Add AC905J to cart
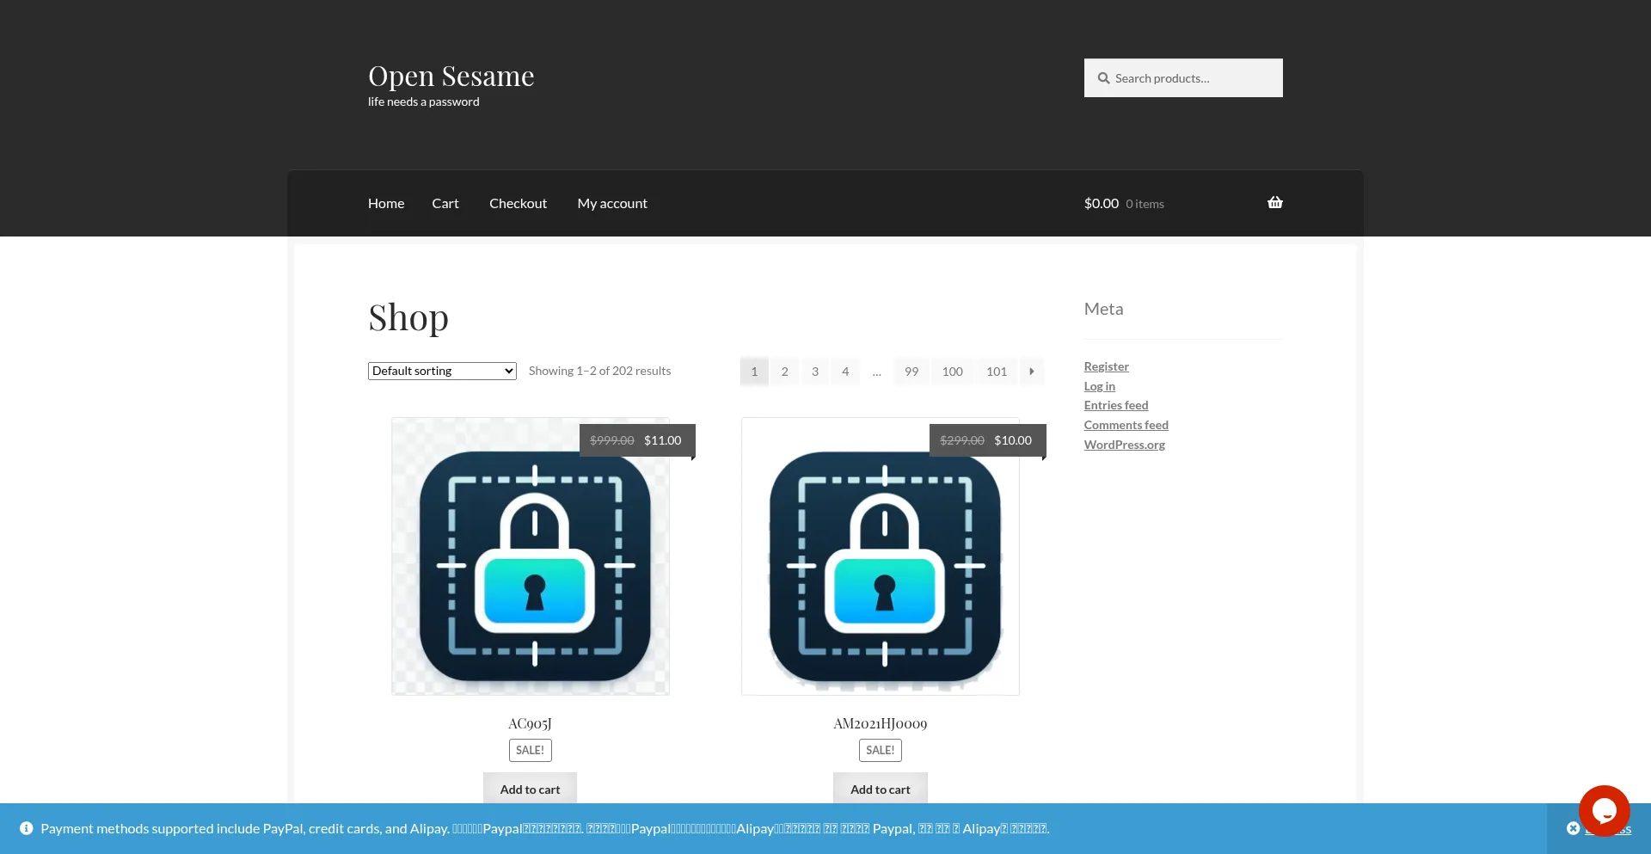 [530, 789]
